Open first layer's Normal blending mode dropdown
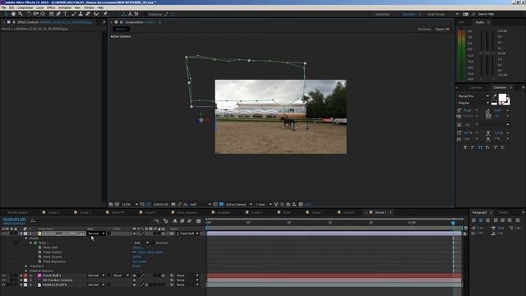Viewport: 526px width, 296px height. click(96, 234)
